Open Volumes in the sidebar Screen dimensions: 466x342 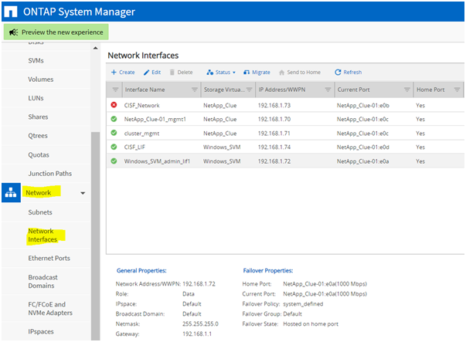pyautogui.click(x=41, y=80)
